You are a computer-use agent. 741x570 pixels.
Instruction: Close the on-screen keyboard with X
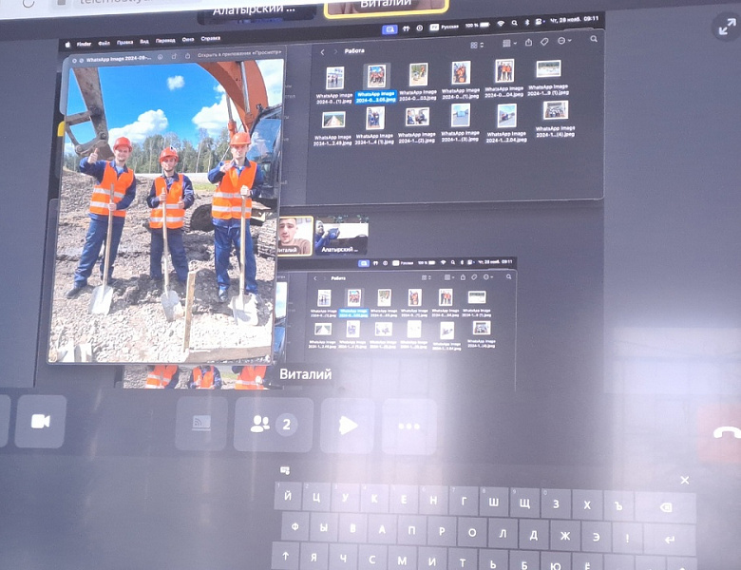(684, 480)
